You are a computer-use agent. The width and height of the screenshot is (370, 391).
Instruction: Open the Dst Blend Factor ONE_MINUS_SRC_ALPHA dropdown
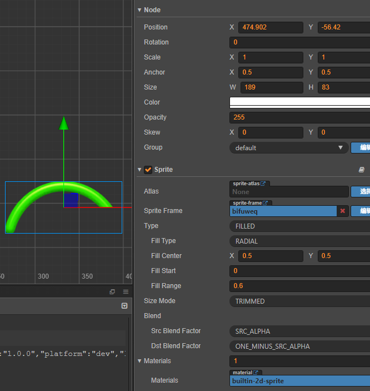pyautogui.click(x=299, y=346)
